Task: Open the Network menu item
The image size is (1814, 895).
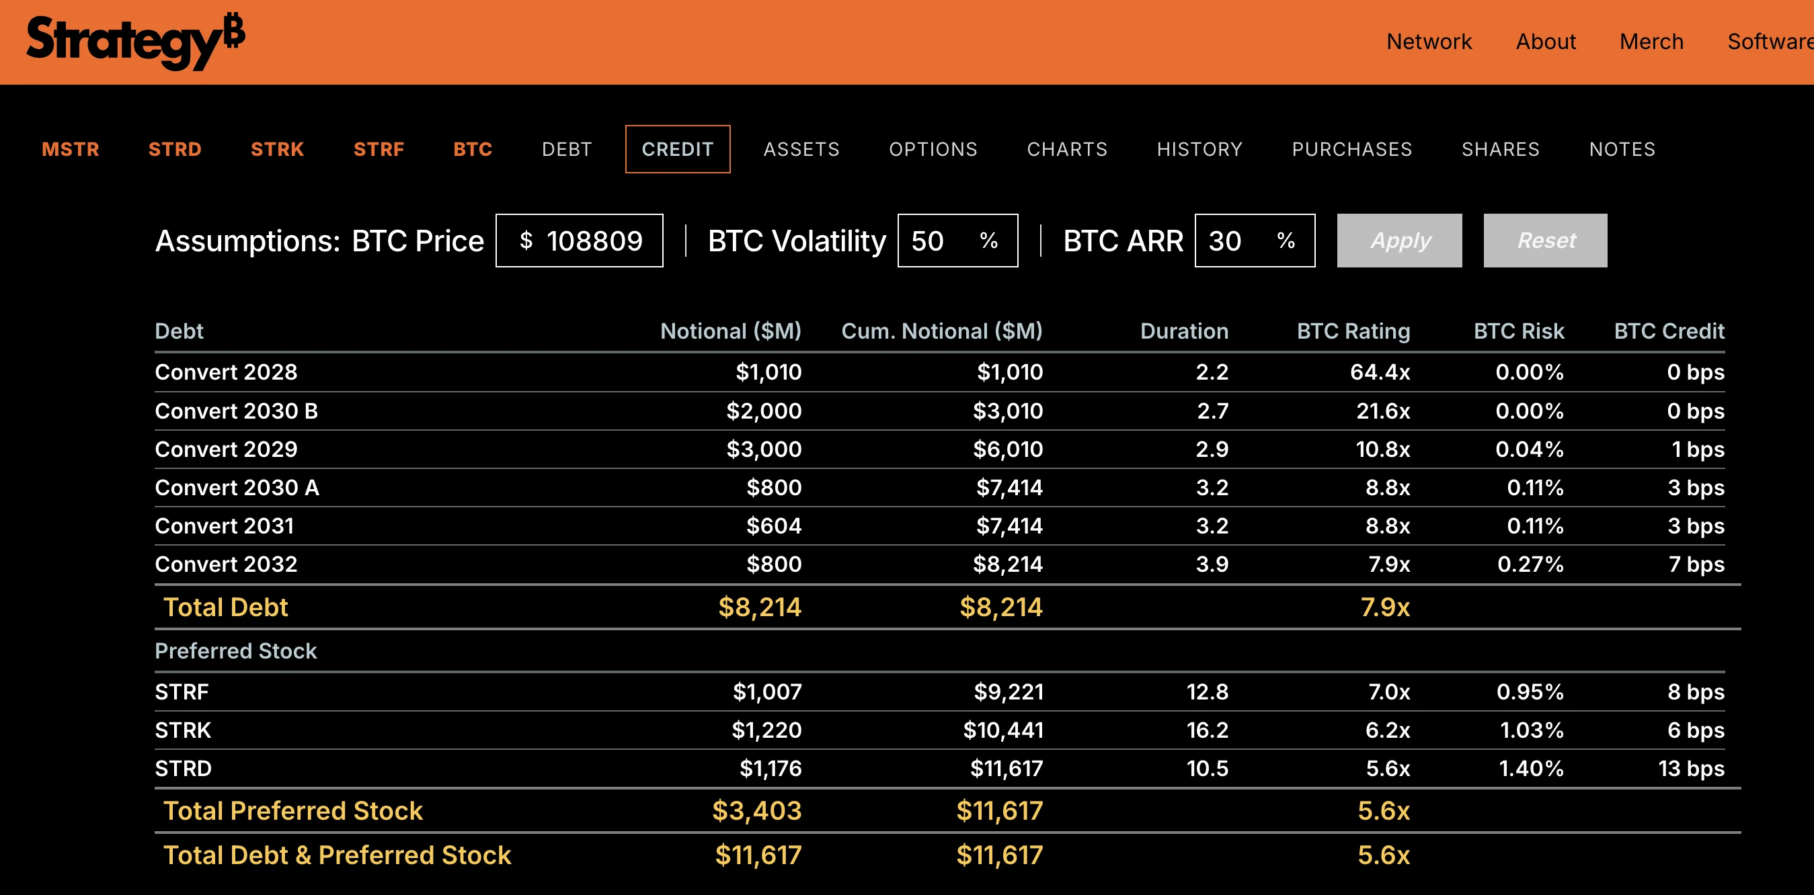Action: tap(1428, 41)
